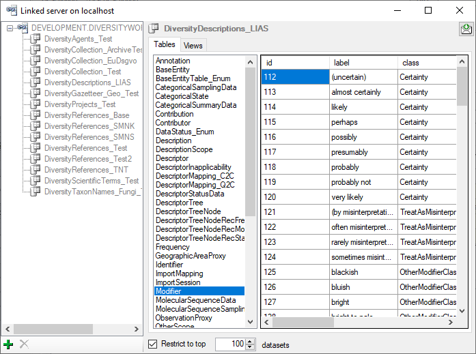Click the DiversityReferences_SMNK database icon
Viewport: 476px width, 354px height.
tap(36, 126)
